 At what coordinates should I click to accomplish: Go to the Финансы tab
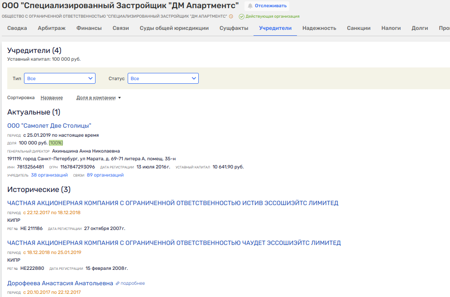pyautogui.click(x=89, y=28)
